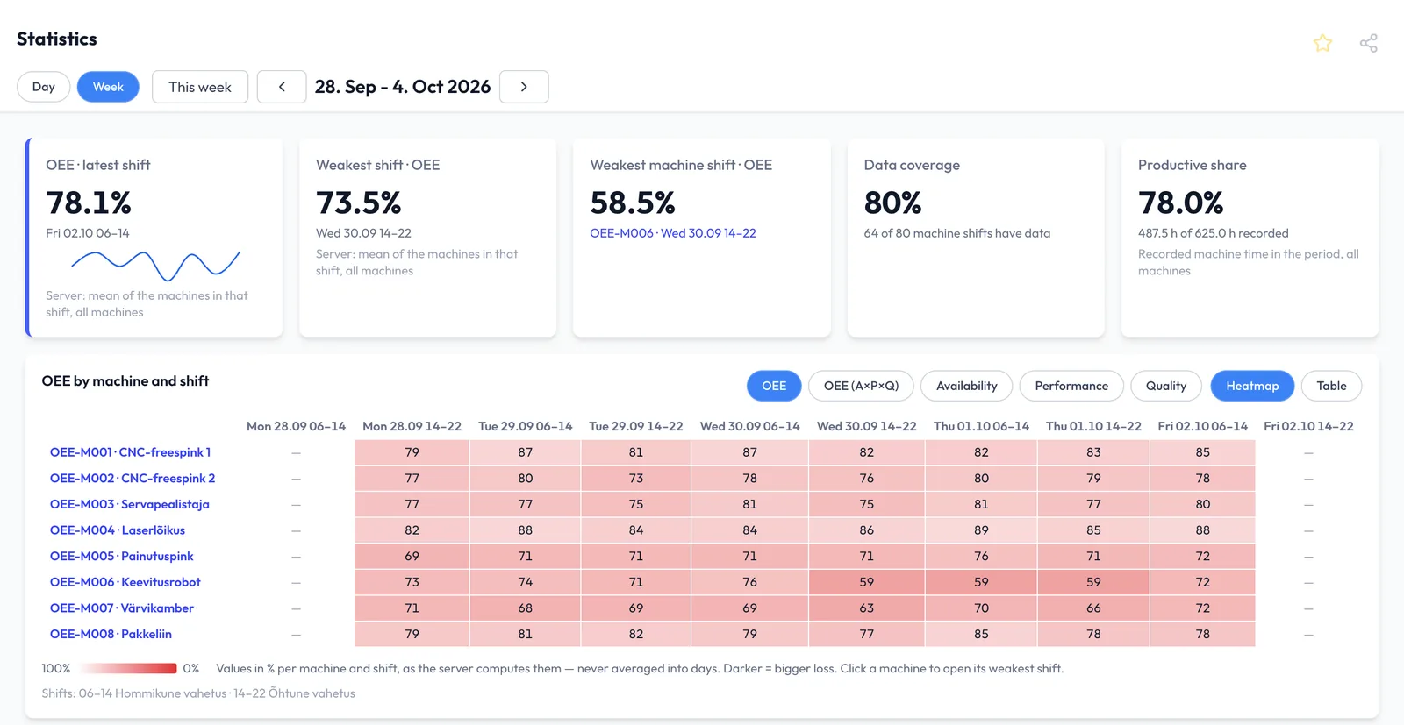The height and width of the screenshot is (725, 1404).
Task: Click the 78.0% productive share value
Action: click(1181, 203)
